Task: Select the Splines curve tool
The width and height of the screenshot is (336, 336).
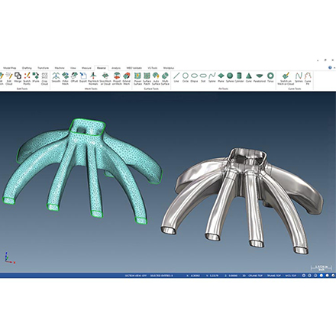Action: (299, 77)
